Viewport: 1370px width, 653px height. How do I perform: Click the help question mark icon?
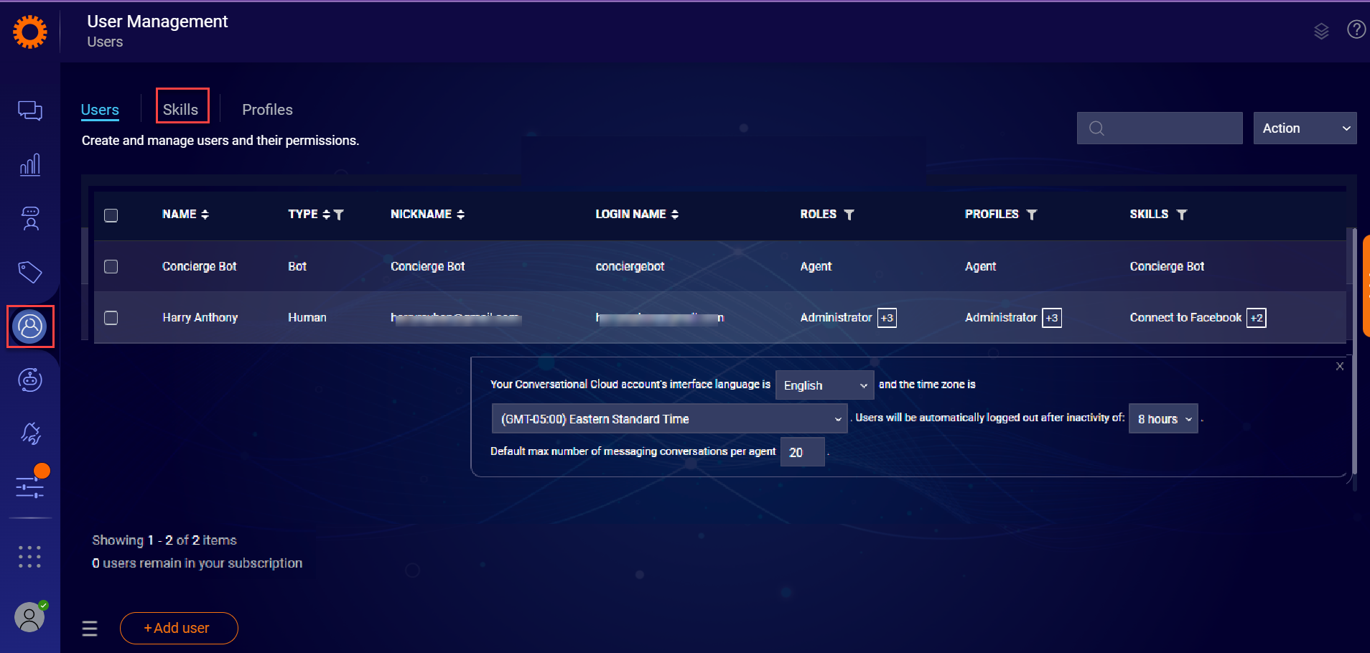(x=1356, y=29)
